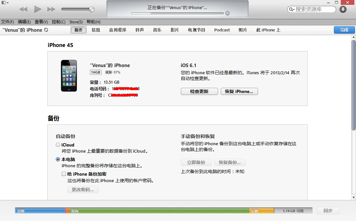356x221 pixels.
Task: Click the downloads arrow icon
Action: coord(343,9)
